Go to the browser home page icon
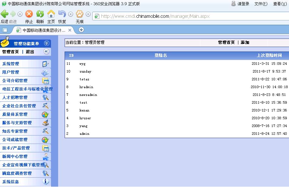289x188 pixels. coord(51,14)
